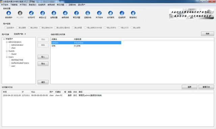Open 访问许可 access permission icon
The width and height of the screenshot is (216, 129).
[31, 13]
